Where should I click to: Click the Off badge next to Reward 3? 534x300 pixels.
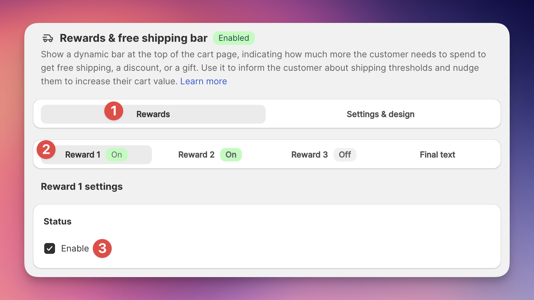click(345, 155)
